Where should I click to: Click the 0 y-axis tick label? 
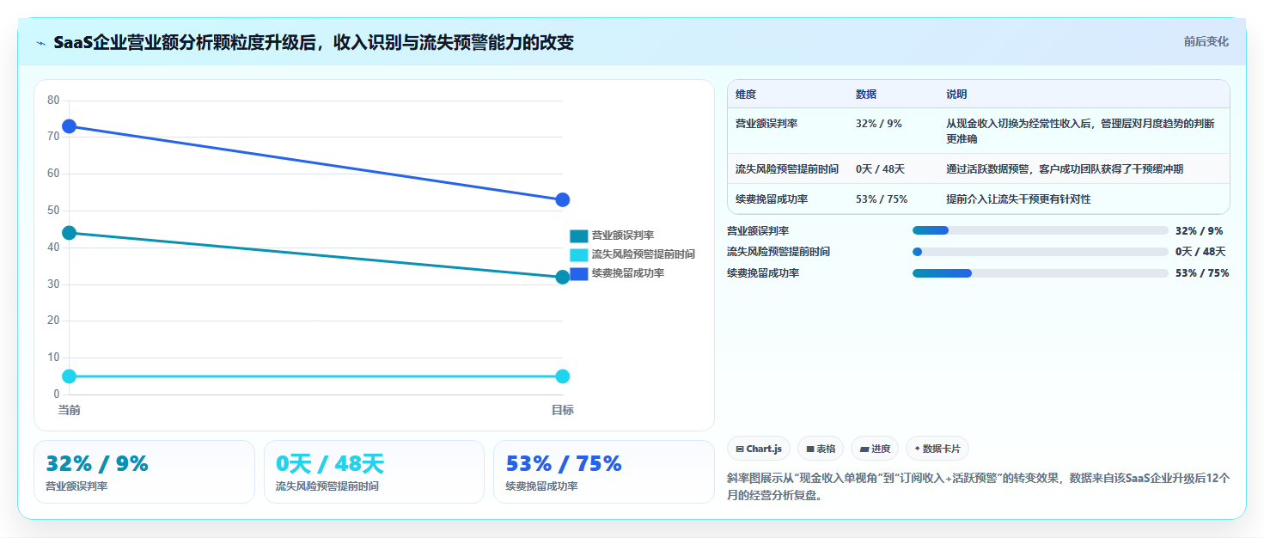[57, 394]
